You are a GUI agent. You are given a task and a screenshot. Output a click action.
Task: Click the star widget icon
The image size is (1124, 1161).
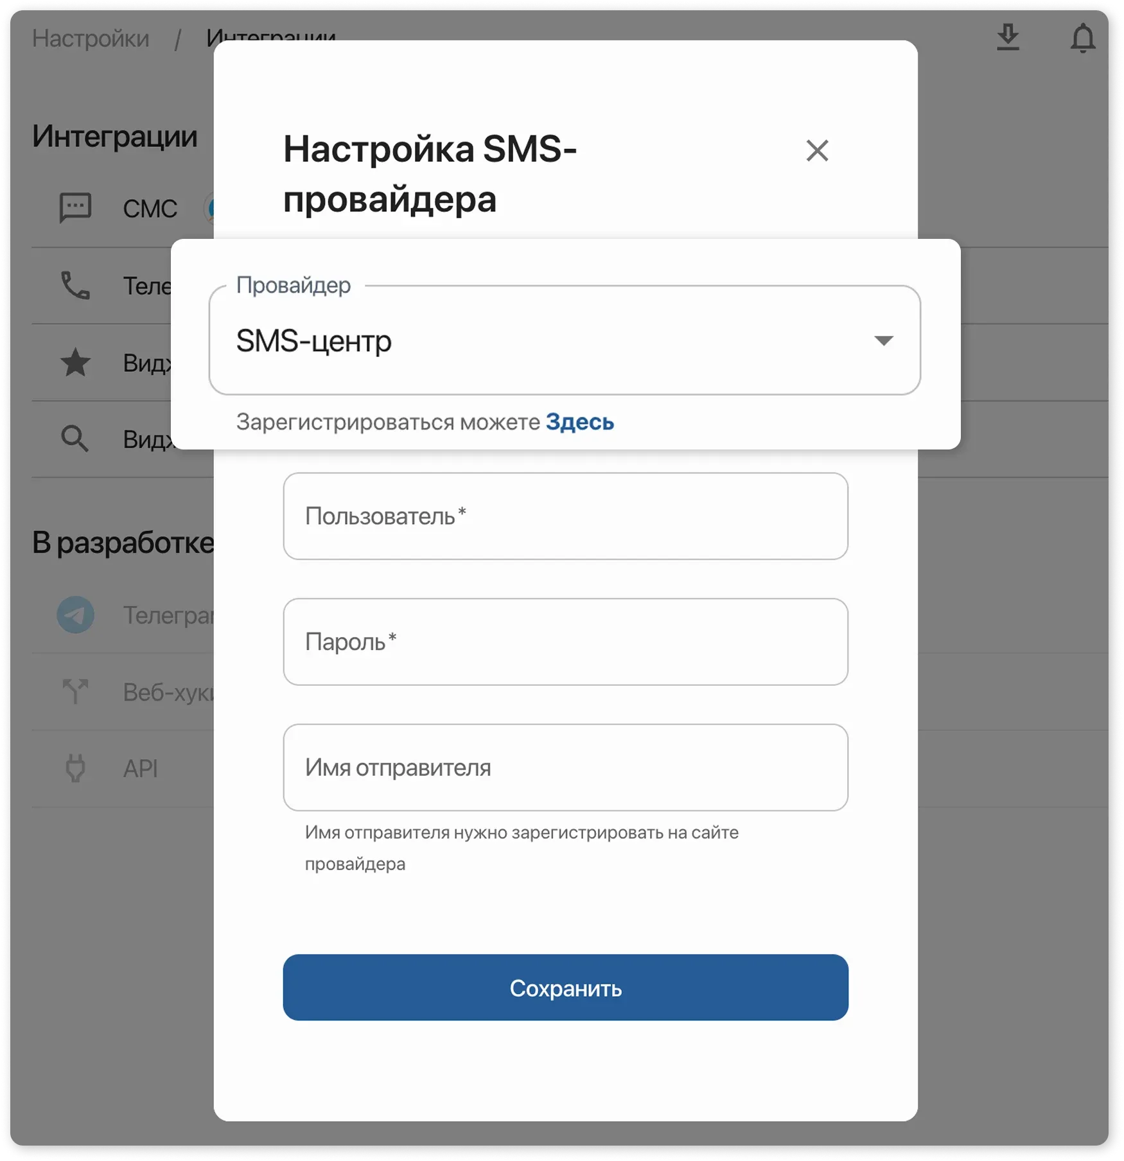click(76, 363)
